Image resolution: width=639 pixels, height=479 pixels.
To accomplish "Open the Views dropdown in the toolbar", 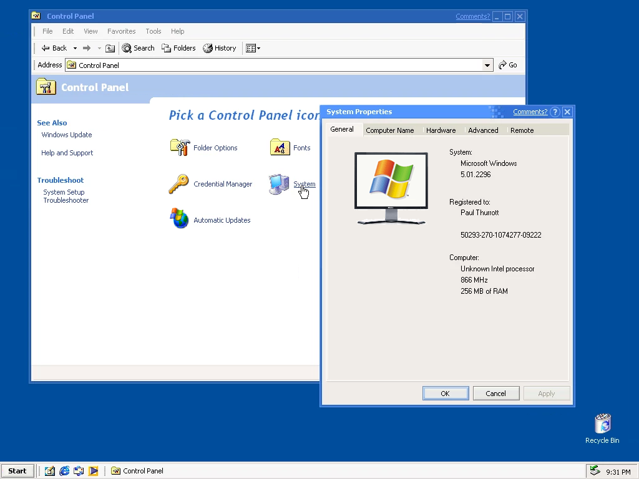I will coord(253,48).
